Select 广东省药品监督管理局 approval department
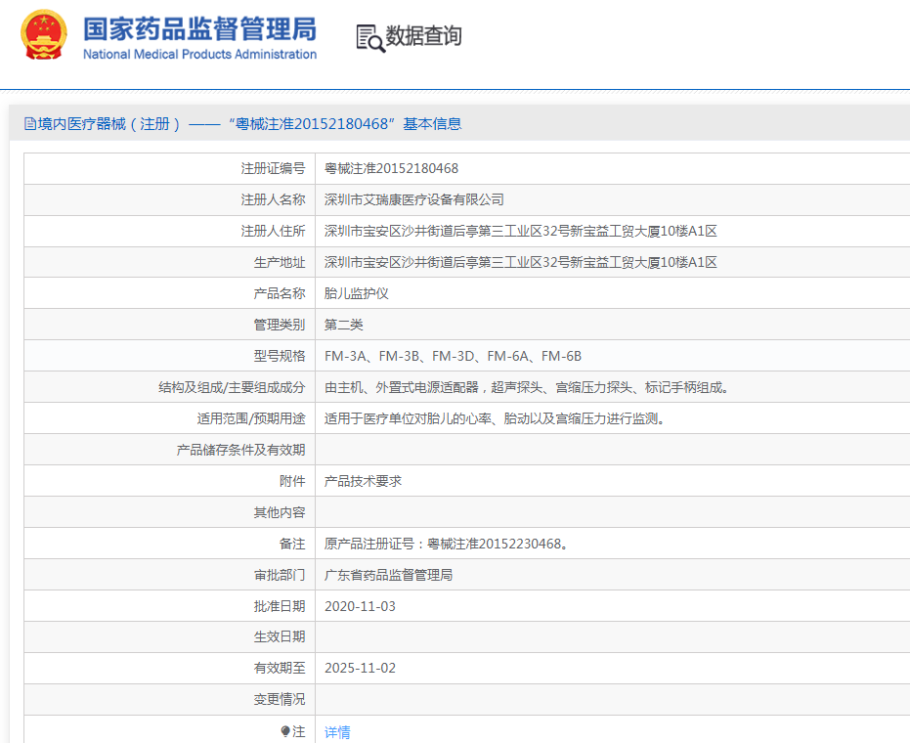This screenshot has width=910, height=743. point(388,575)
